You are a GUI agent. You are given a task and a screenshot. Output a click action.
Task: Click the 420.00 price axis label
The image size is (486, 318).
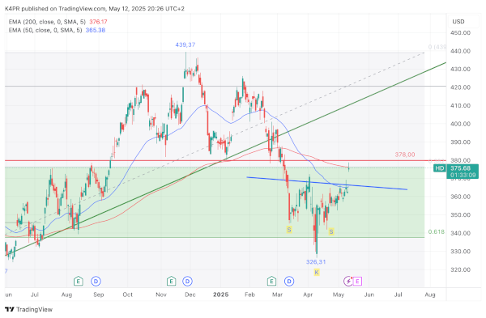click(x=460, y=87)
